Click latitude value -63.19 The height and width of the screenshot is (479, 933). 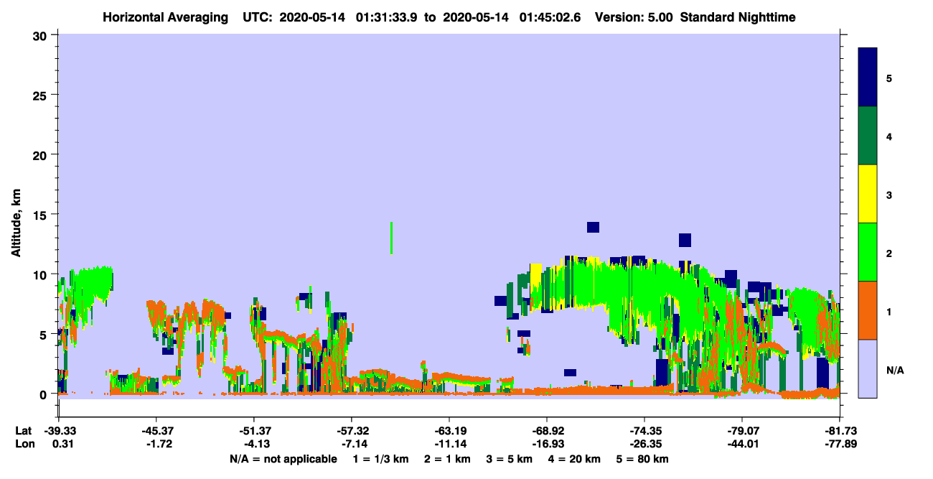[x=449, y=431]
